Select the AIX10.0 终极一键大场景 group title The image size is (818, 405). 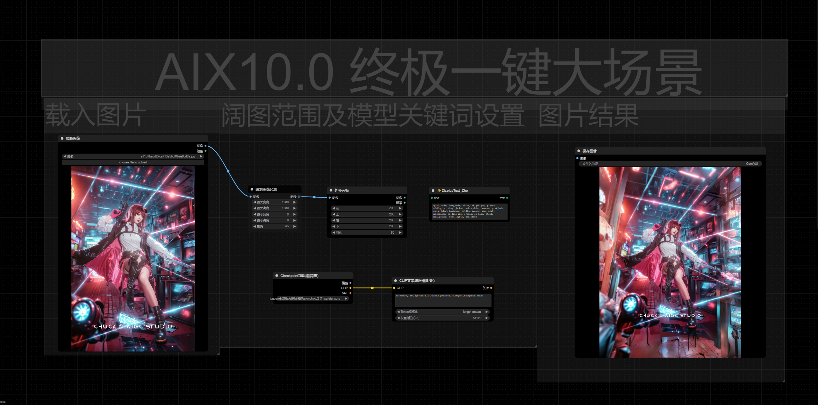429,72
